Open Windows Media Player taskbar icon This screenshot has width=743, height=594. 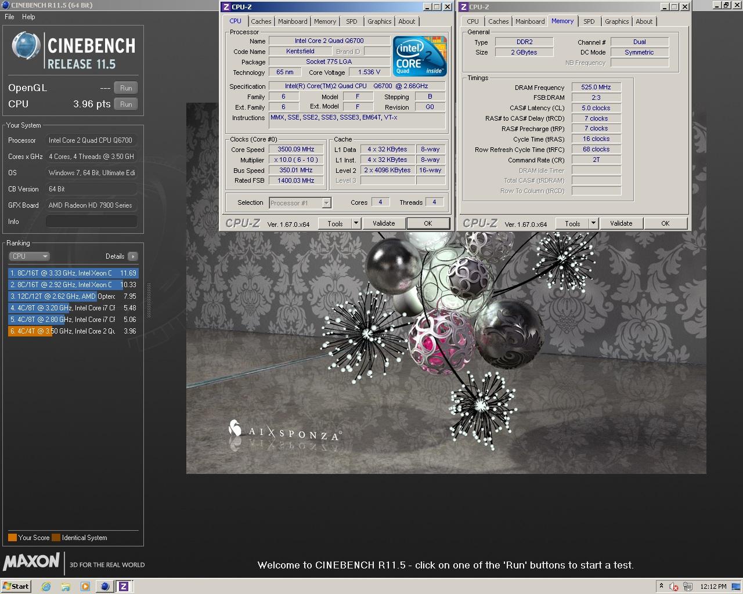click(x=85, y=586)
